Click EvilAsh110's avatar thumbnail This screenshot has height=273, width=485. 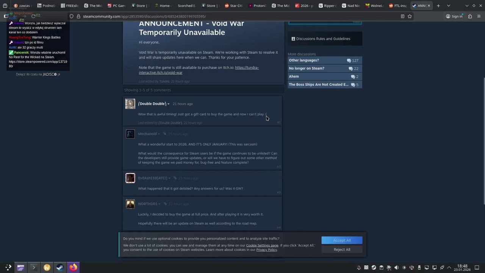pyautogui.click(x=130, y=178)
